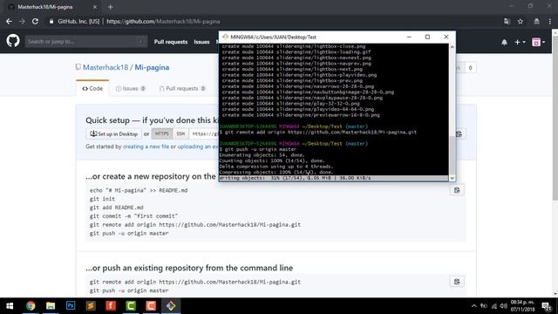Switch to repository Issues tab
558x314 pixels.
130,88
